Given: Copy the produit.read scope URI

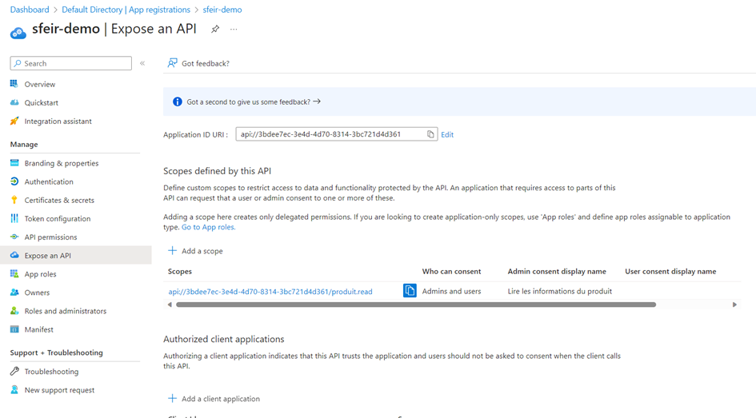Looking at the screenshot, I should click(410, 291).
